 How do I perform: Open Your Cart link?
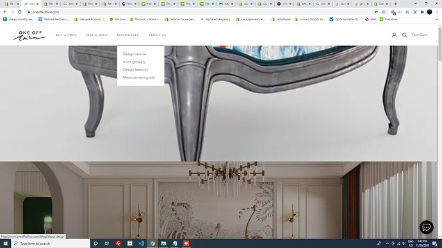(x=419, y=35)
